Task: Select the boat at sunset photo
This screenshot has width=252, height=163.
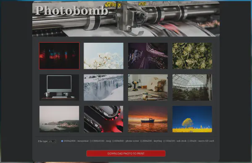Action: [x=148, y=119]
